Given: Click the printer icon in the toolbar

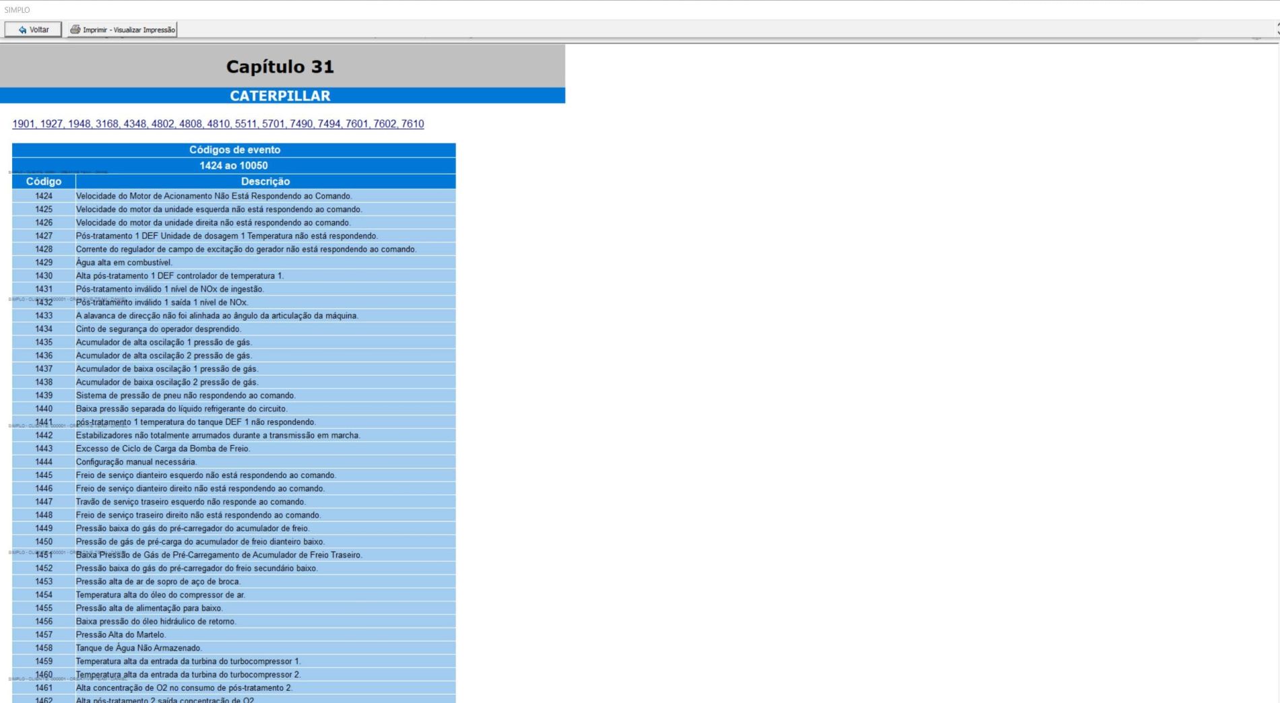Looking at the screenshot, I should click(75, 30).
